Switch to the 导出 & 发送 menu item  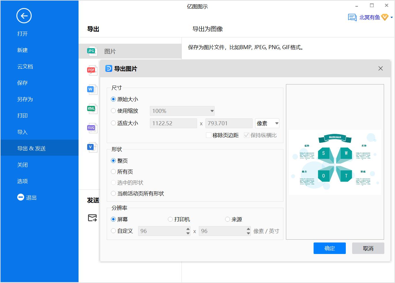point(31,148)
